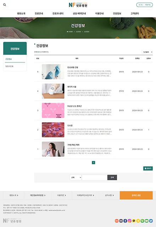The image size is (156, 227).
Task: Open the Facebook icon in footer
Action: point(125,221)
